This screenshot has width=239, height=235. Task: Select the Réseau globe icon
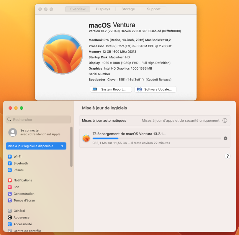coord(10,170)
